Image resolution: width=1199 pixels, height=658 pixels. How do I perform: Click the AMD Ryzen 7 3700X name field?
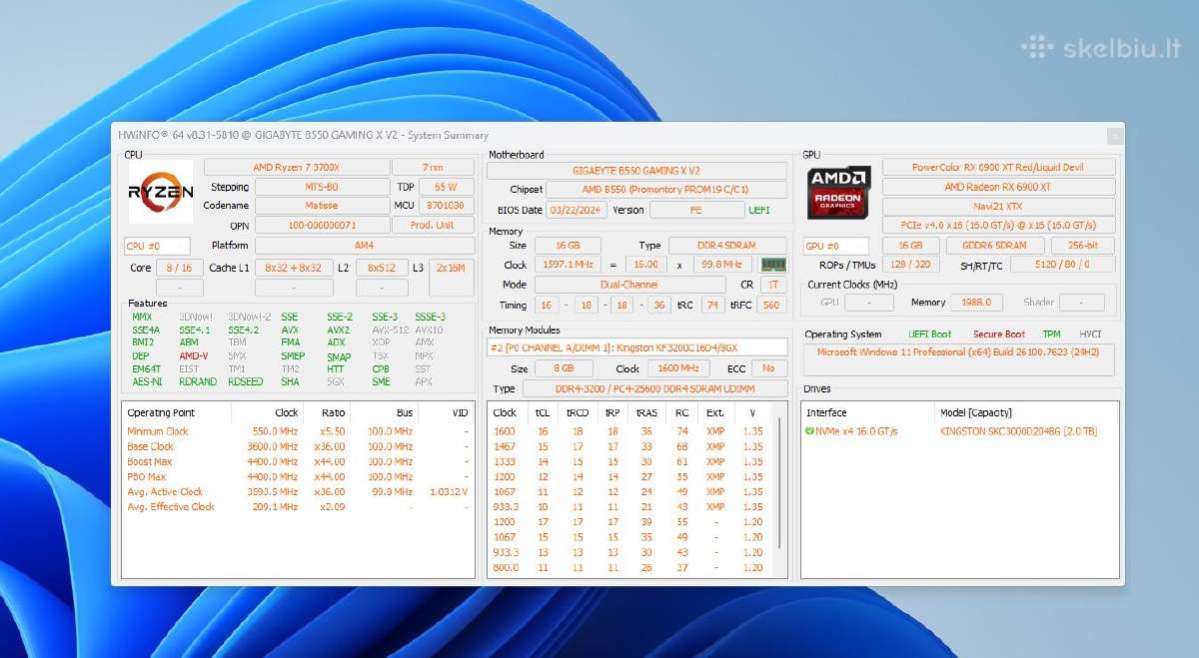tap(296, 167)
